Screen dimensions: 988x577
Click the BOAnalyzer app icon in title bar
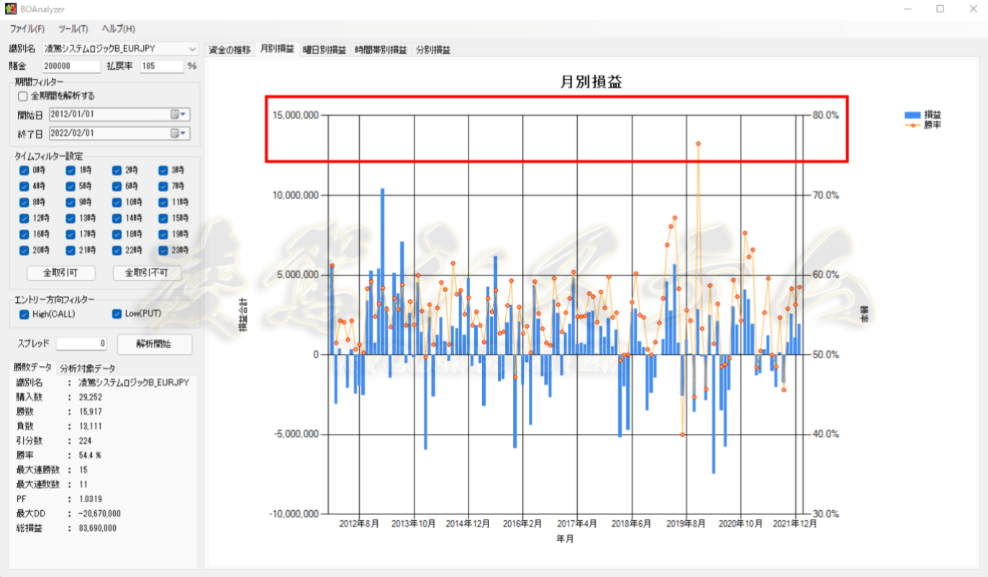10,9
